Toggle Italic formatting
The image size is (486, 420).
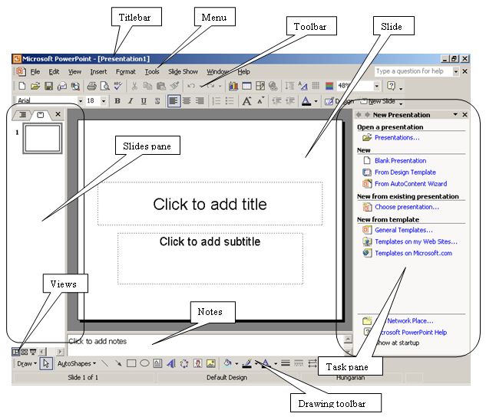(131, 101)
